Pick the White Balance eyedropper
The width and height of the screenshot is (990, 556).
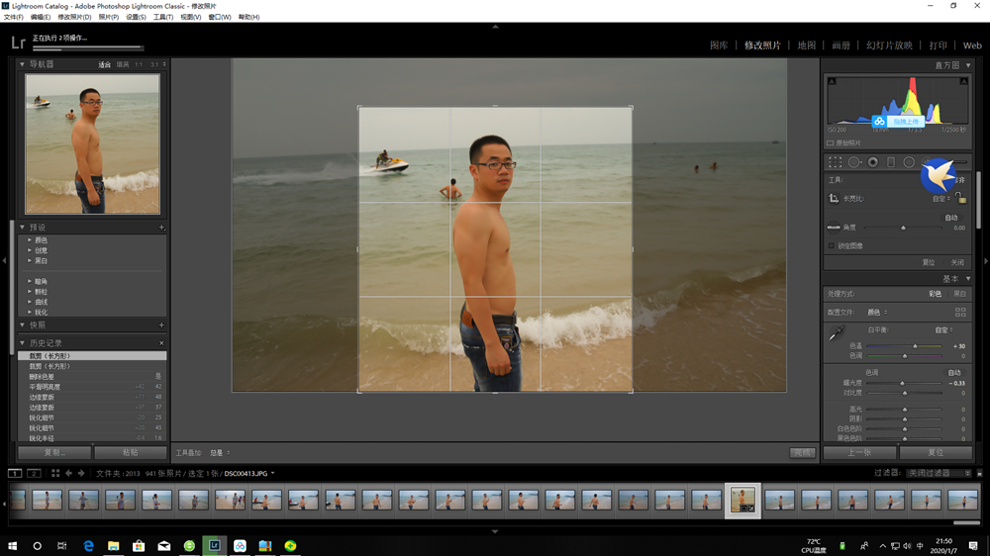pyautogui.click(x=836, y=334)
